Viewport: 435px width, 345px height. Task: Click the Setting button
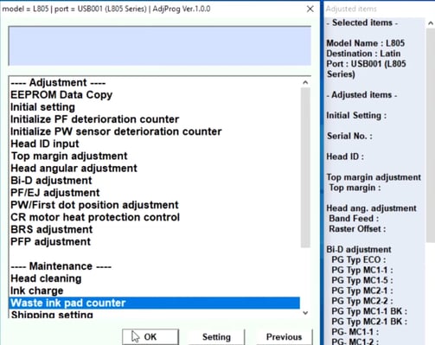click(x=216, y=336)
